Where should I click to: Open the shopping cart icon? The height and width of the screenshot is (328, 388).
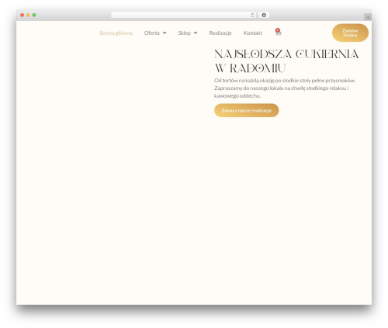(278, 33)
